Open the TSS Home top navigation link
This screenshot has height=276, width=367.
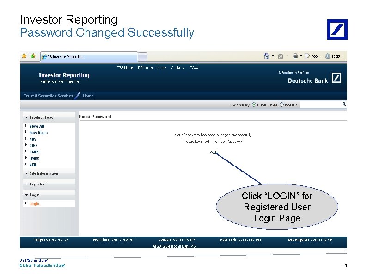coord(125,67)
